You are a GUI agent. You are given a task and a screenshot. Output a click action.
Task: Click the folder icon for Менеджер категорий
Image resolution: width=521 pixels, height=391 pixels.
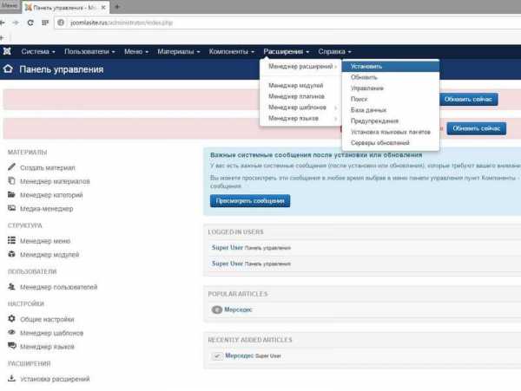coord(11,194)
